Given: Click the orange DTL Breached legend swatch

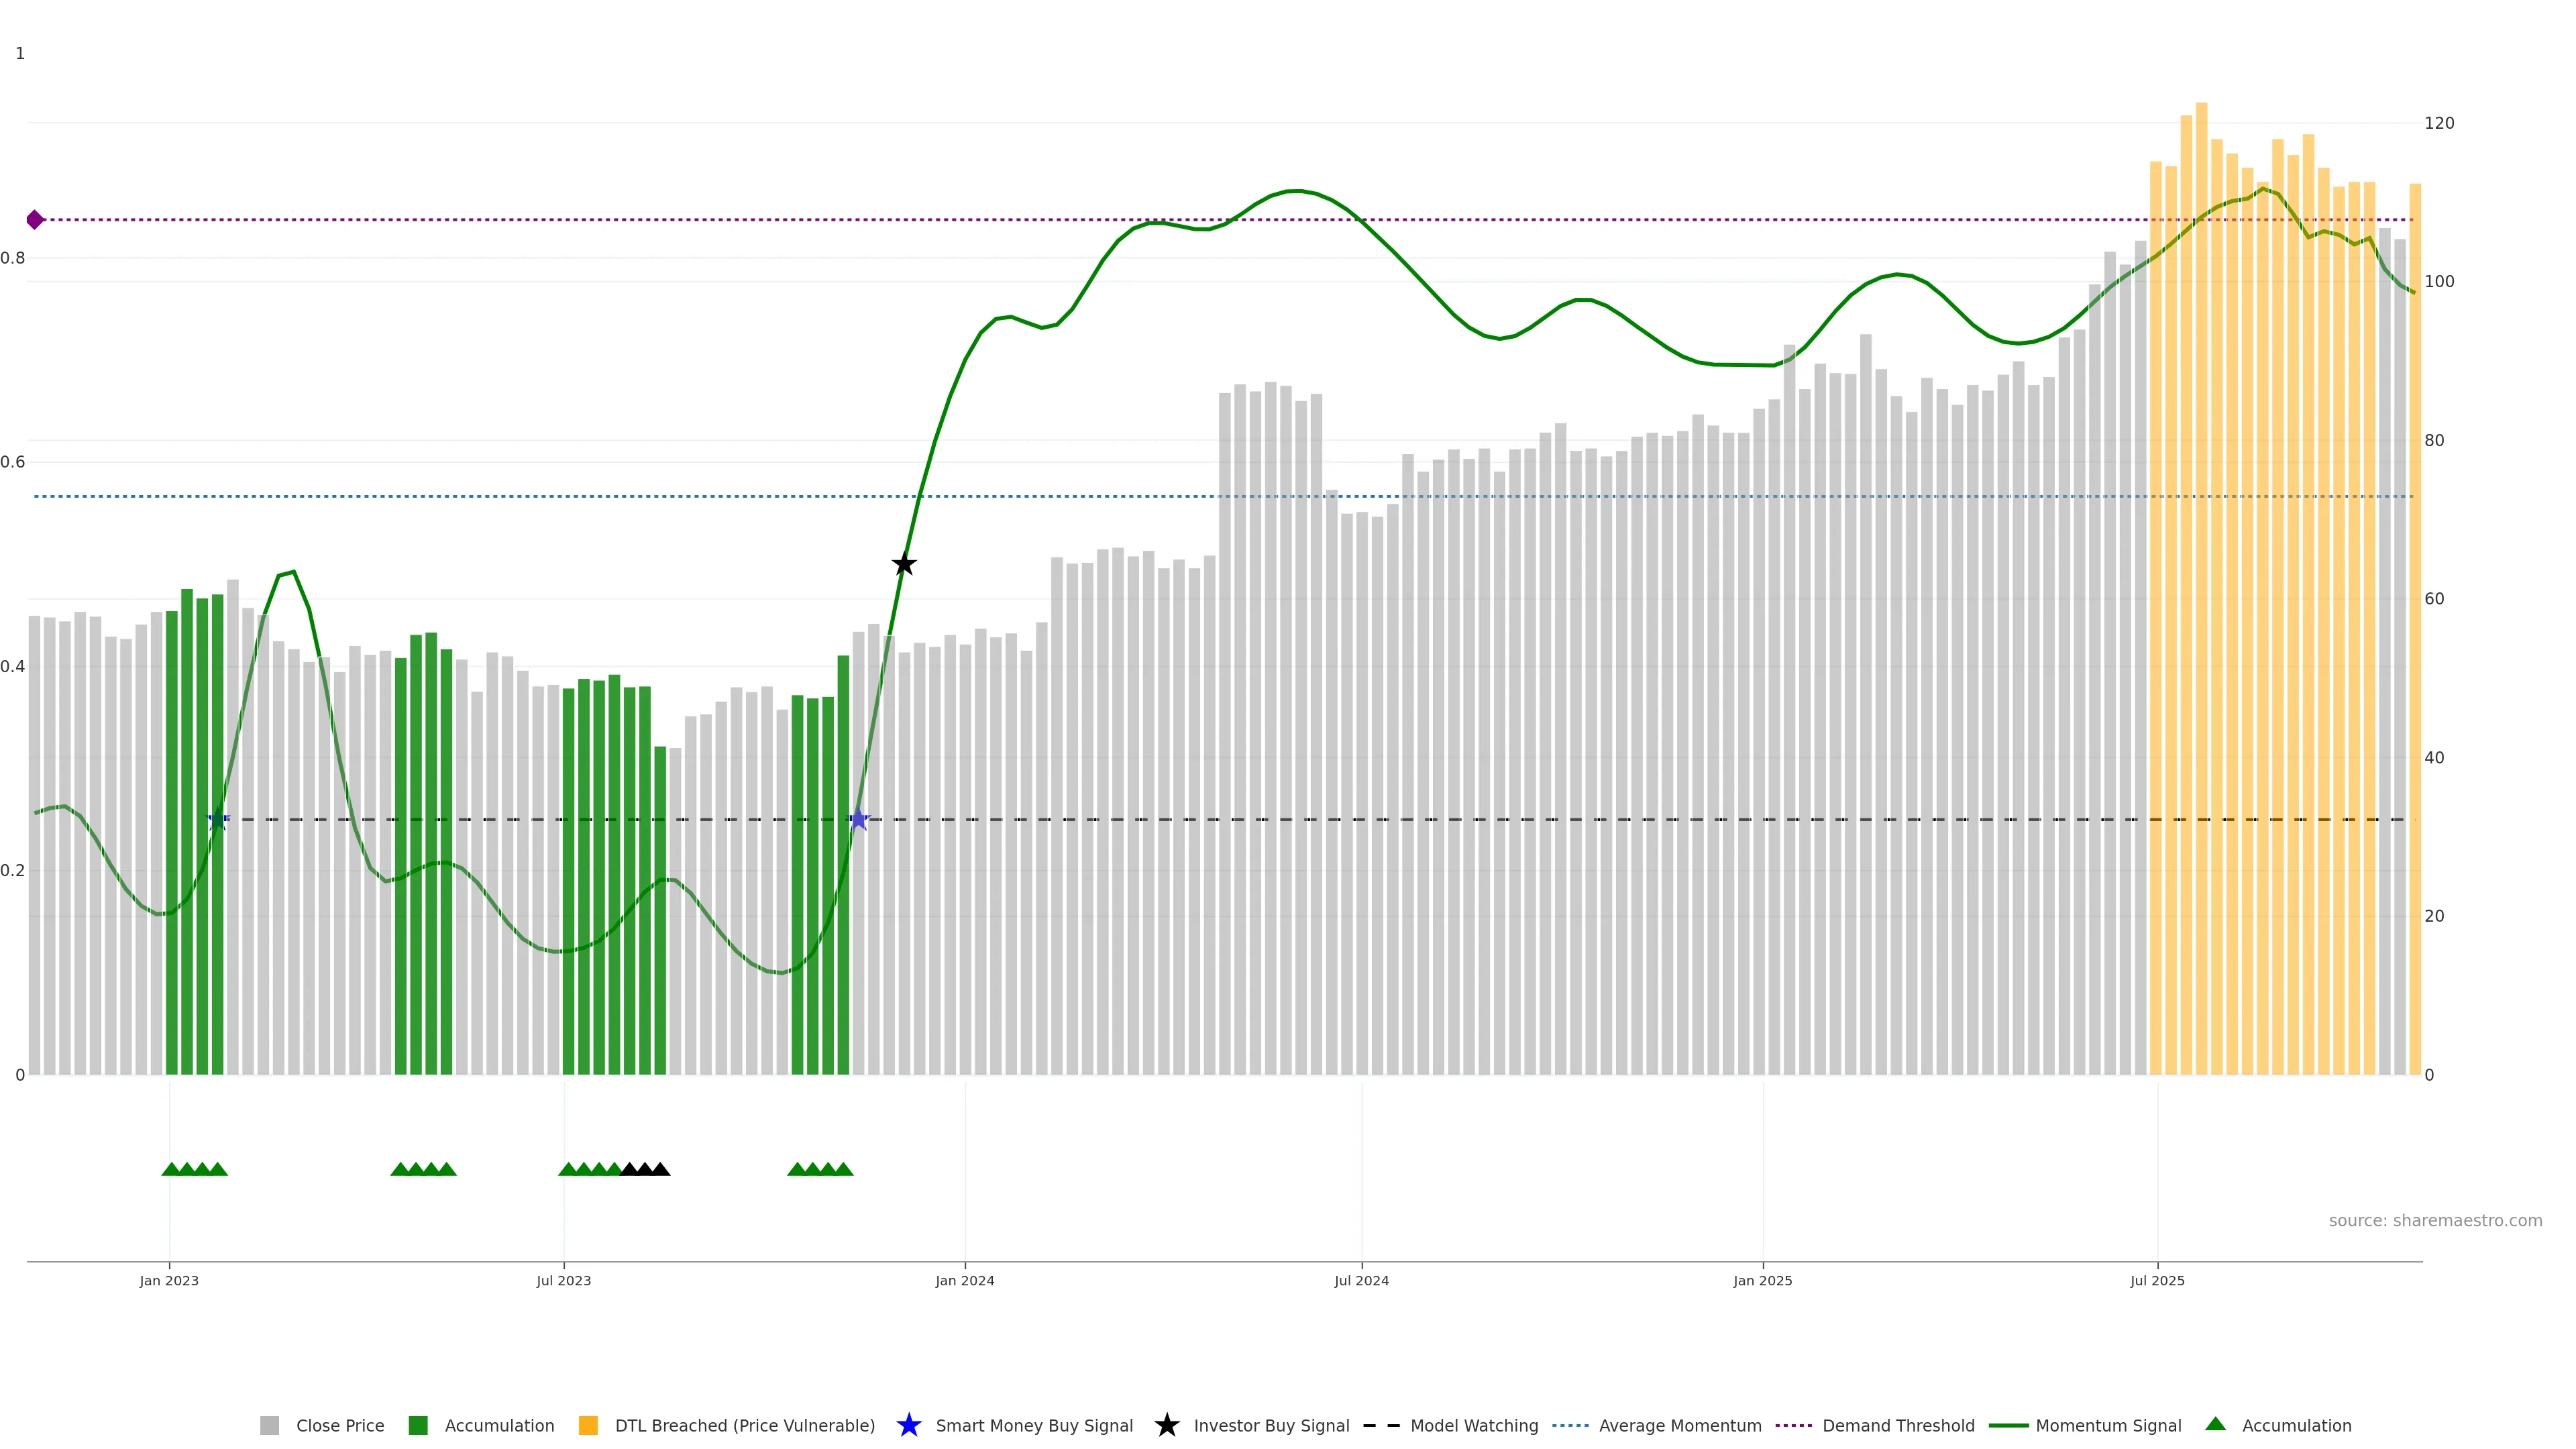Looking at the screenshot, I should pyautogui.click(x=588, y=1426).
